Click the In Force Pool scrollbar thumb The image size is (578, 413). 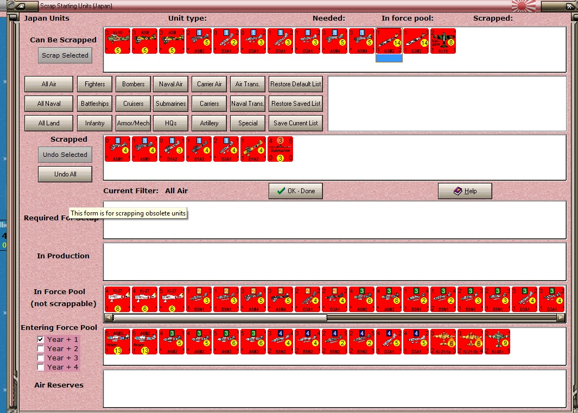[x=220, y=317]
